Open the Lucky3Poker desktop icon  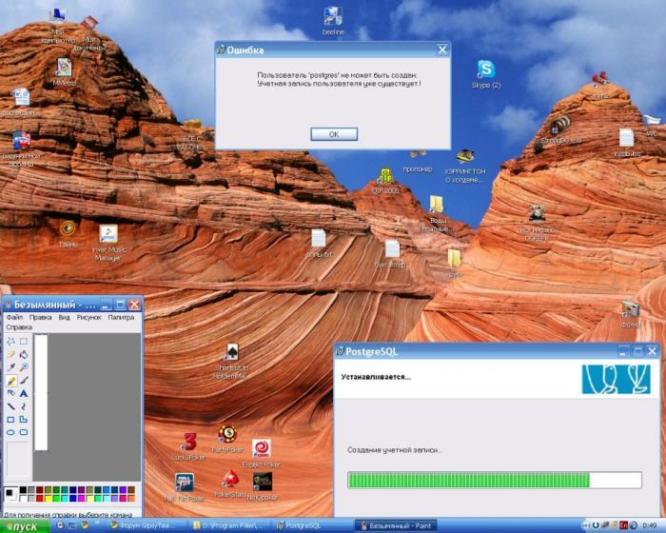pyautogui.click(x=188, y=442)
